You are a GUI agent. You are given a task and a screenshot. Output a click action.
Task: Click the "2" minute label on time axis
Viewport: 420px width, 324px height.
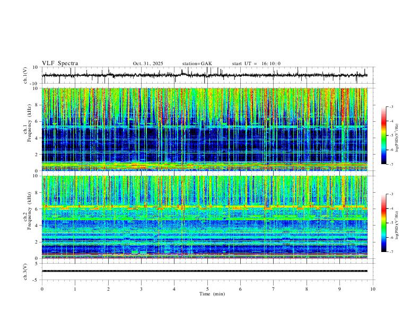click(108, 289)
